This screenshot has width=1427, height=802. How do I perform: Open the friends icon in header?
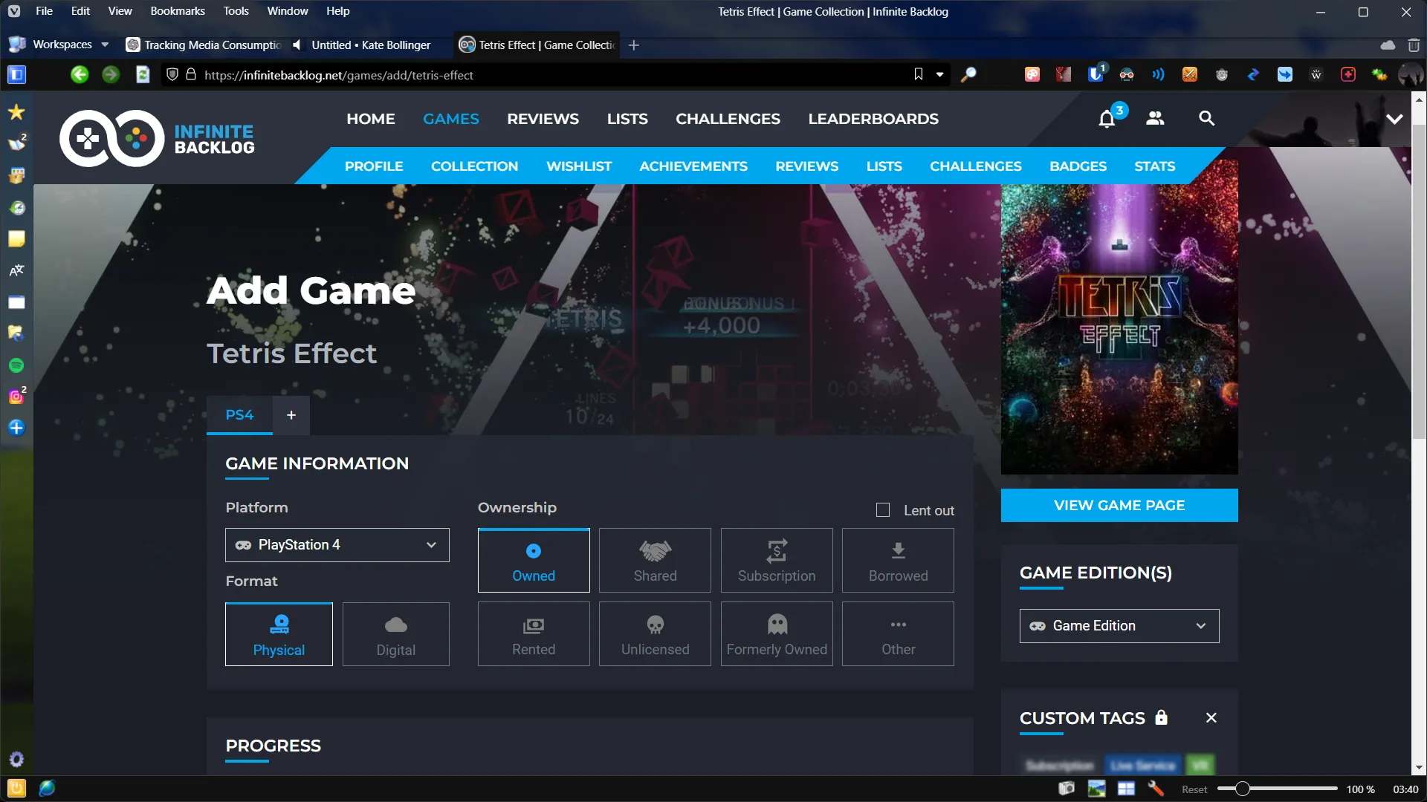click(x=1155, y=118)
